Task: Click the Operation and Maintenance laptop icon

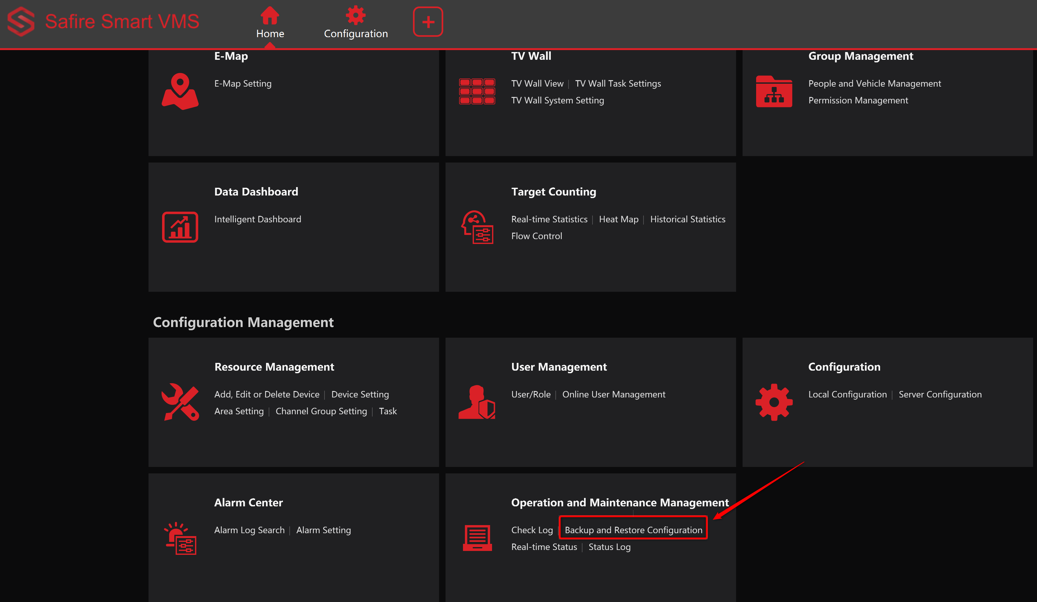Action: [x=477, y=538]
